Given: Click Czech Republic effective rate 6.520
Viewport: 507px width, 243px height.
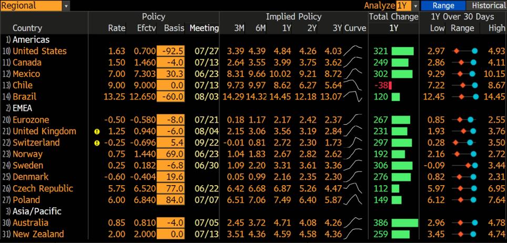Looking at the screenshot, I should coord(146,188).
